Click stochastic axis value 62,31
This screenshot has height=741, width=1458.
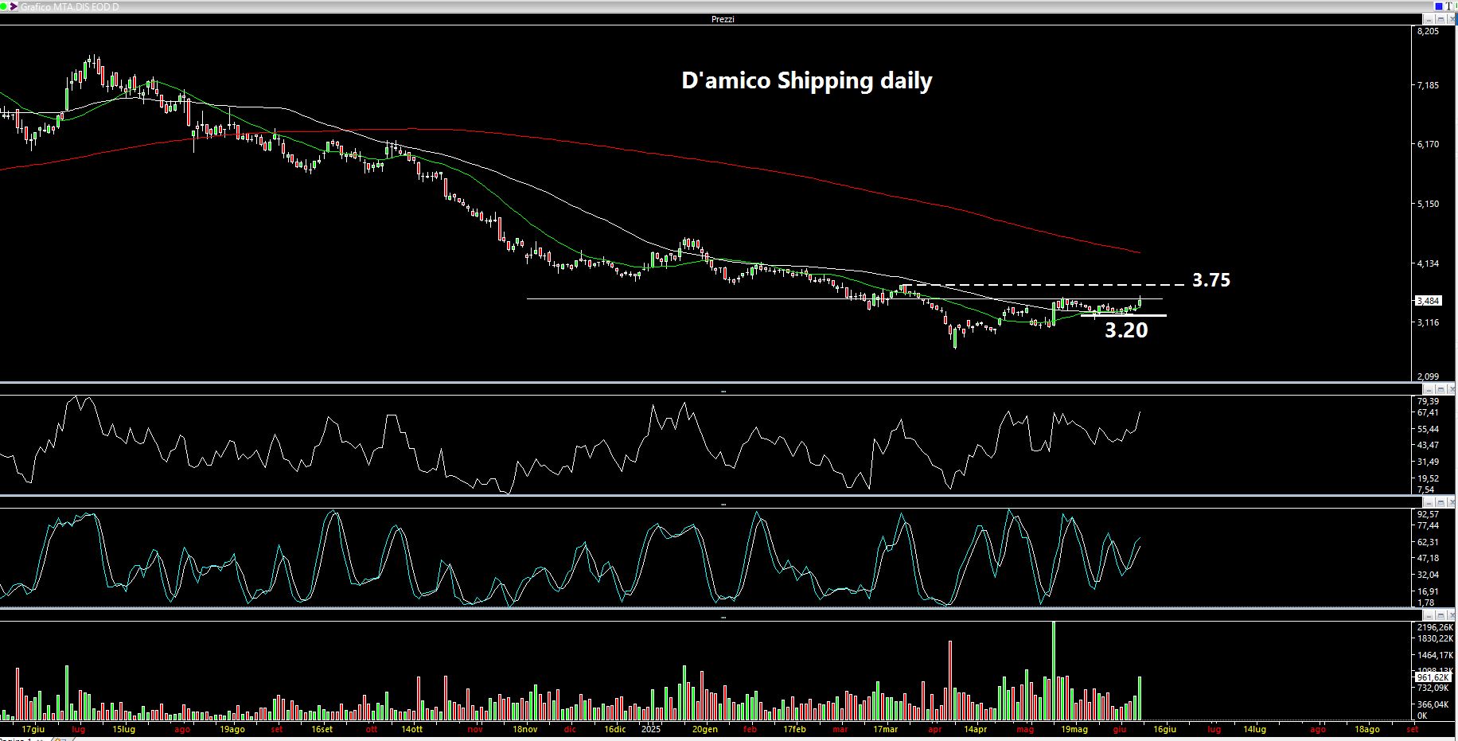1428,542
